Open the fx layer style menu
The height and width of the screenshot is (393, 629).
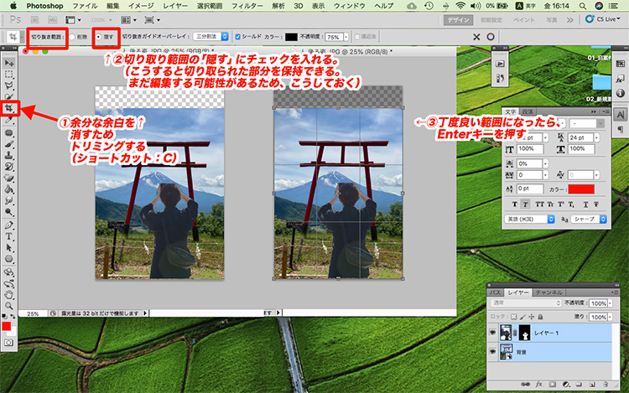538,384
